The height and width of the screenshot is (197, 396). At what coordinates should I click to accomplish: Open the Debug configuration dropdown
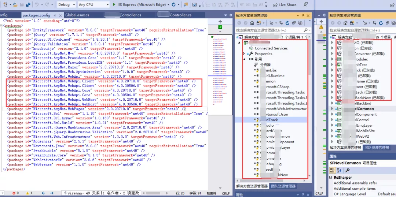[66, 4]
